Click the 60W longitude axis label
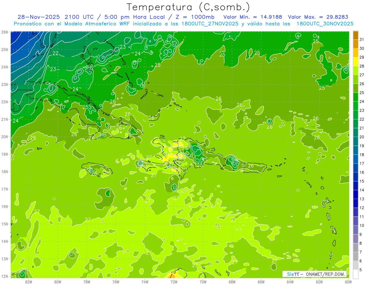The width and height of the screenshot is (370, 286). point(348,282)
